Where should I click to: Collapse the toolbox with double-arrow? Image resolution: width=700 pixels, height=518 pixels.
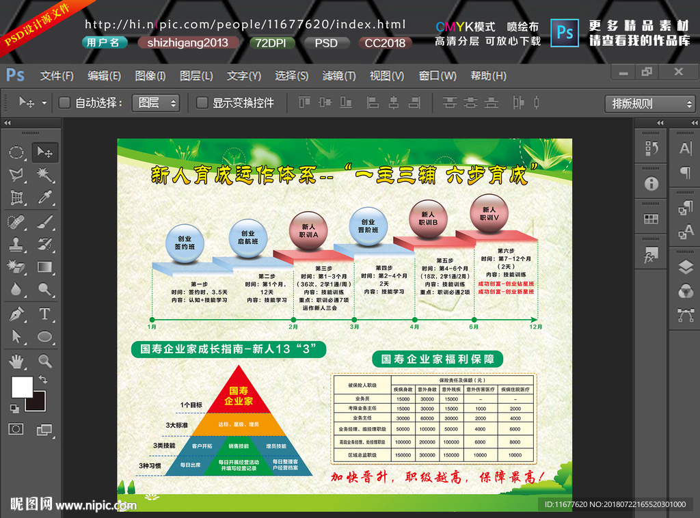click(7, 123)
